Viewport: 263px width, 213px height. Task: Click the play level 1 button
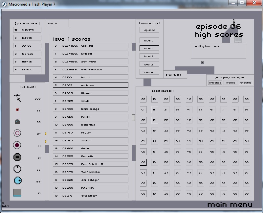tap(175, 75)
